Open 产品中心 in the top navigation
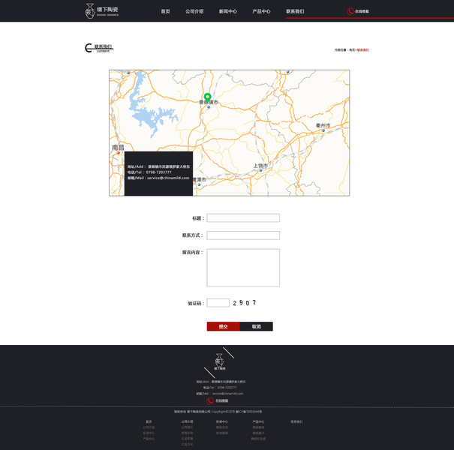The image size is (454, 450). (261, 11)
